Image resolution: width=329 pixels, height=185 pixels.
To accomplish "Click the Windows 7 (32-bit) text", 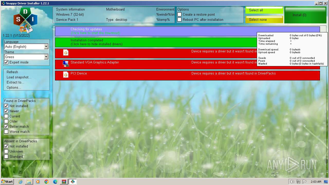I will [70, 15].
